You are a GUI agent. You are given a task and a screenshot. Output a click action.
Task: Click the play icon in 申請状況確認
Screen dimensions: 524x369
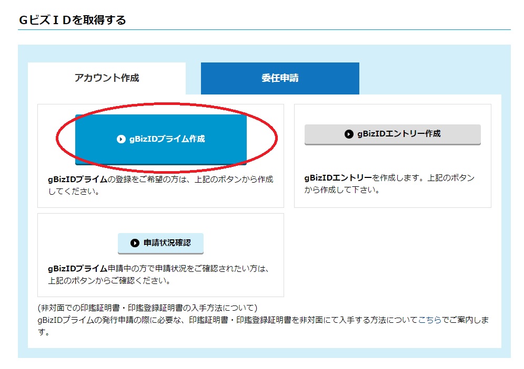(x=135, y=243)
